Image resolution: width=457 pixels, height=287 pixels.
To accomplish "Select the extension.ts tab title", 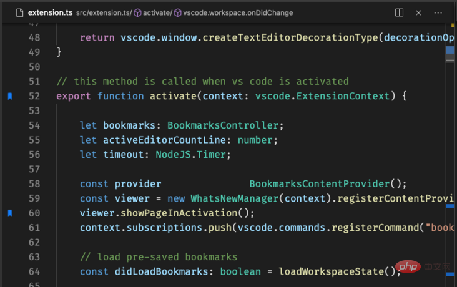I will 48,12.
